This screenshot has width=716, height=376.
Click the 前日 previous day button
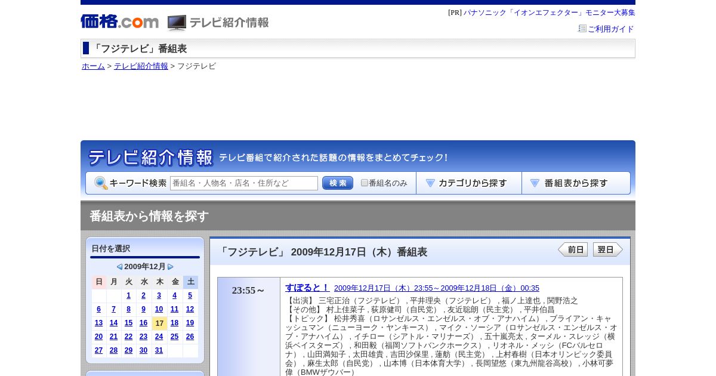(573, 249)
